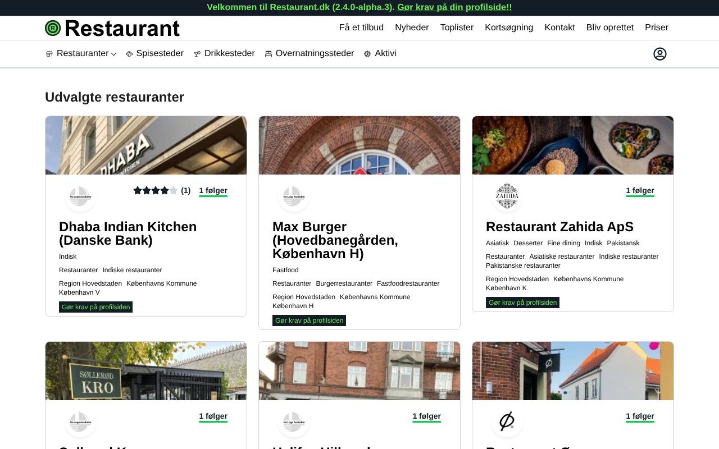The image size is (719, 449).
Task: Click Dhaba Indian Kitchen logo placeholder
Action: pos(80,196)
